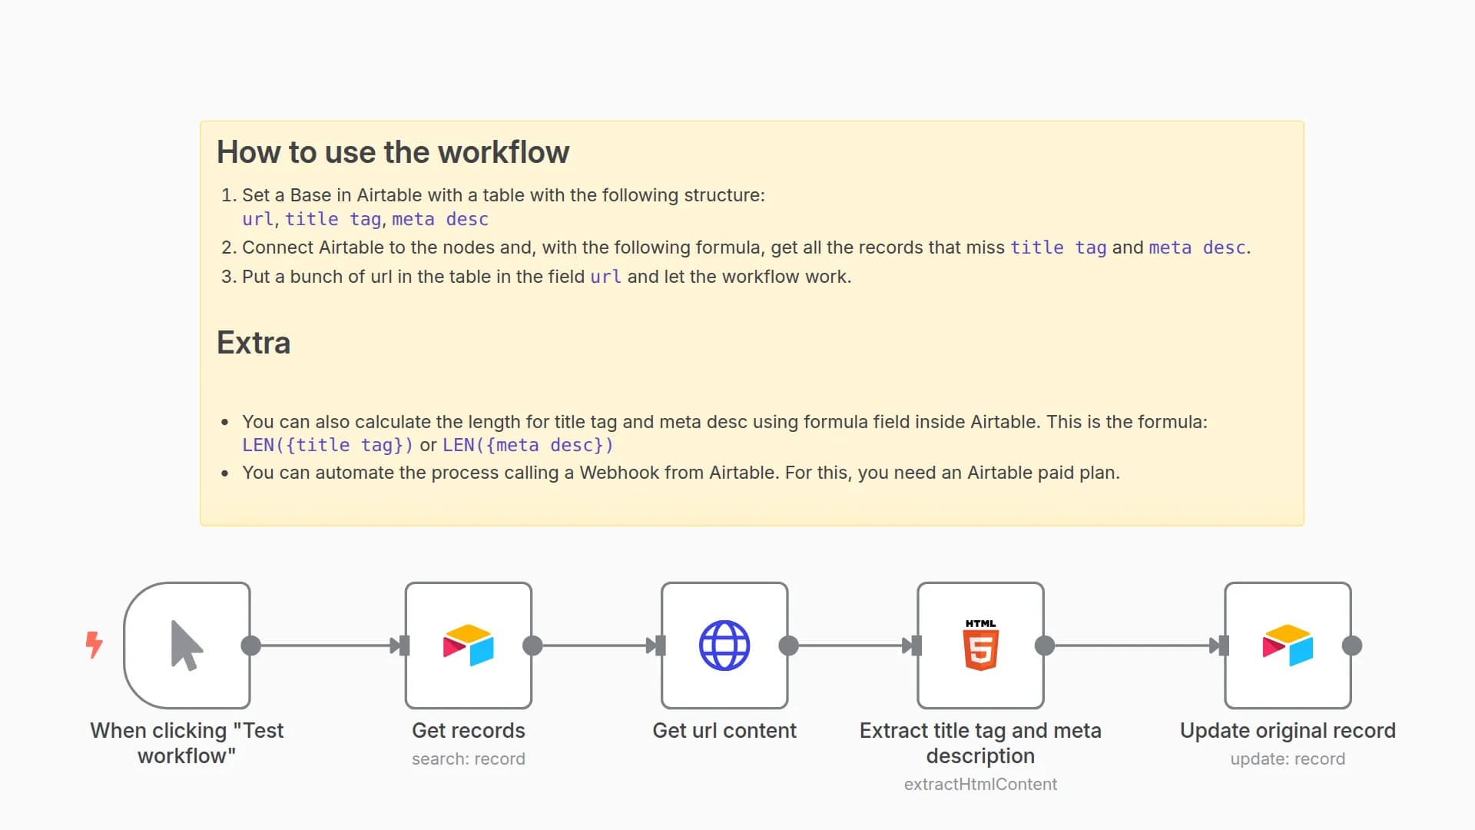Image resolution: width=1475 pixels, height=830 pixels.
Task: Click the "update: record" subtitle
Action: pos(1288,759)
